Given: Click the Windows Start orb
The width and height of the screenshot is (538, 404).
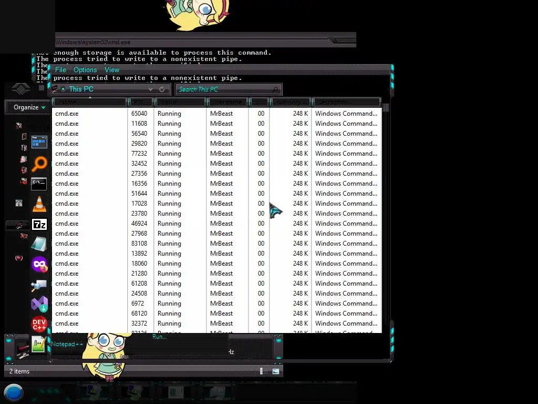Looking at the screenshot, I should pyautogui.click(x=13, y=392).
